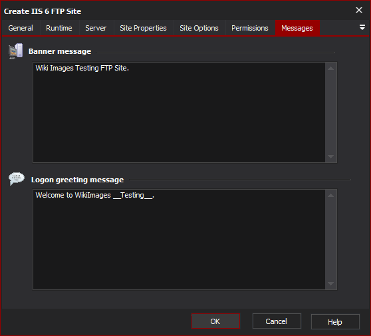Viewport: 371px width, 336px height.
Task: Open the Runtime tab
Action: [59, 28]
